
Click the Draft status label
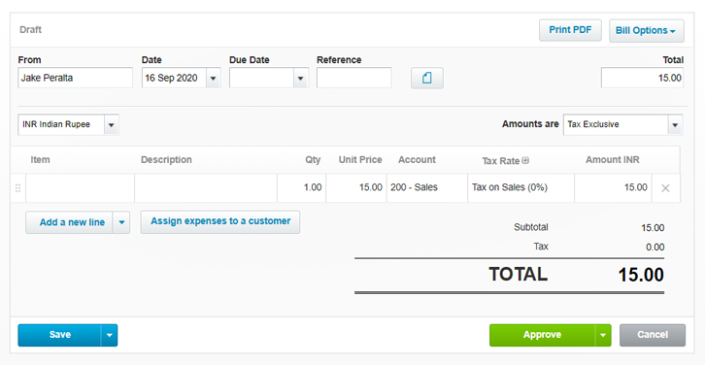click(x=30, y=30)
